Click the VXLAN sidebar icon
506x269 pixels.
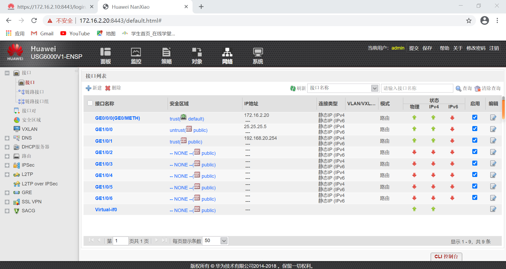[17, 129]
